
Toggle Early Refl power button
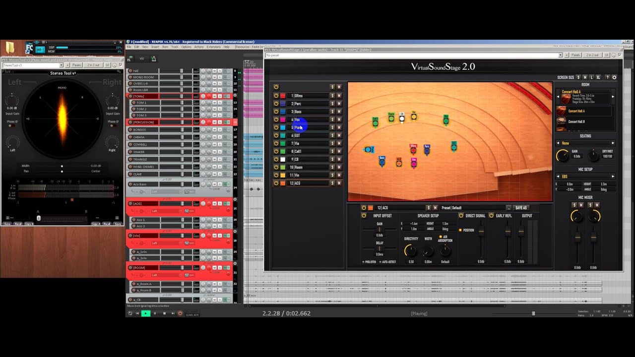point(492,216)
